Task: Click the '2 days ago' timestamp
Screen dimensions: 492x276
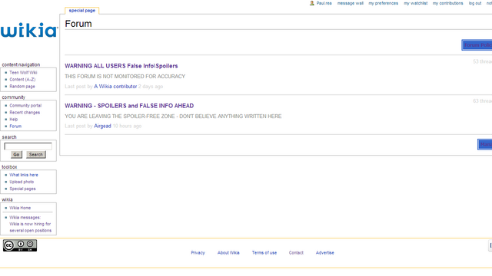Action: click(151, 87)
